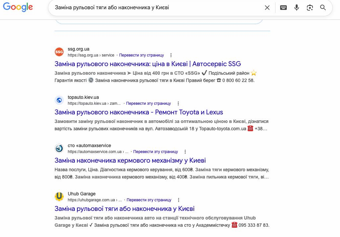Open "Заміна рульового наконечника: ціна в Києві" result
Viewport: 340px width, 237px height.
point(148,64)
